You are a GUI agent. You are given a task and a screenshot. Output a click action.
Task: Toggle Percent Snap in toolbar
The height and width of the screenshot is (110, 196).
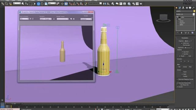(78, 4)
